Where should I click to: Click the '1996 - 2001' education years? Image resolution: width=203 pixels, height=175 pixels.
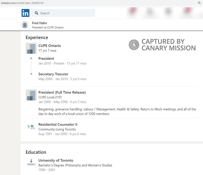(x=47, y=170)
